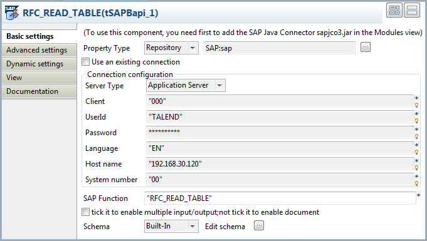Click the RFC_READ_TABLE(tSAPBapi_1) title

pyautogui.click(x=90, y=13)
